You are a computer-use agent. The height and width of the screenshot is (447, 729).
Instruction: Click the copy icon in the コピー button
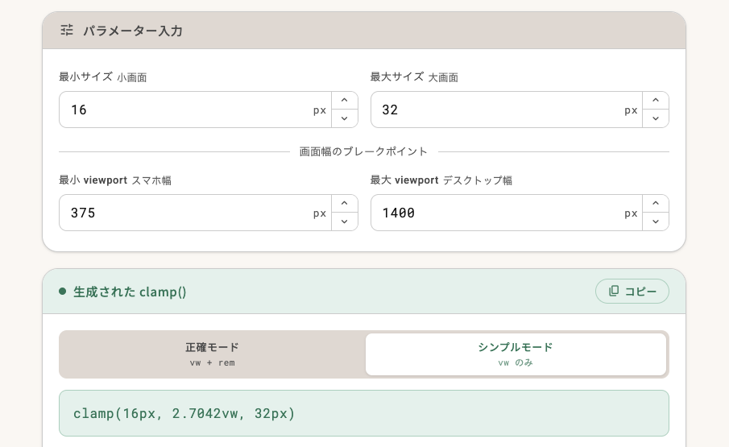[x=614, y=291]
